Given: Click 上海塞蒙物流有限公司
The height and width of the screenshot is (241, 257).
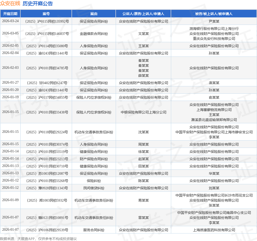Looking at the screenshot, I should pos(214,110).
